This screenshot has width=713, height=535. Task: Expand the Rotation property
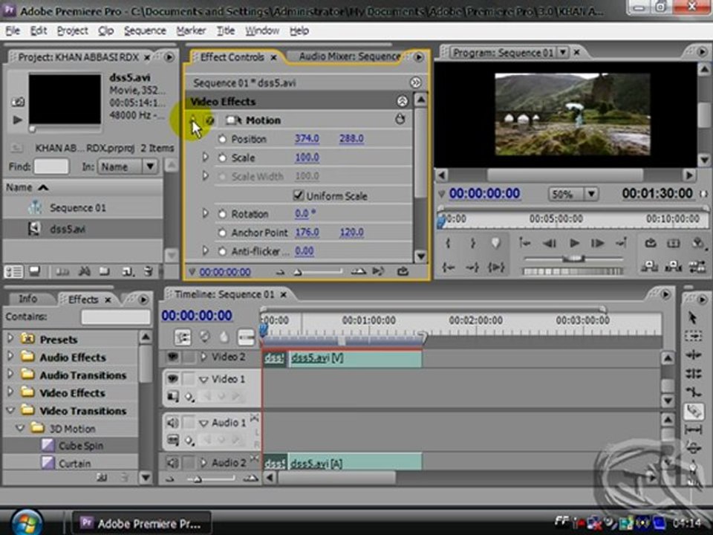pos(205,213)
